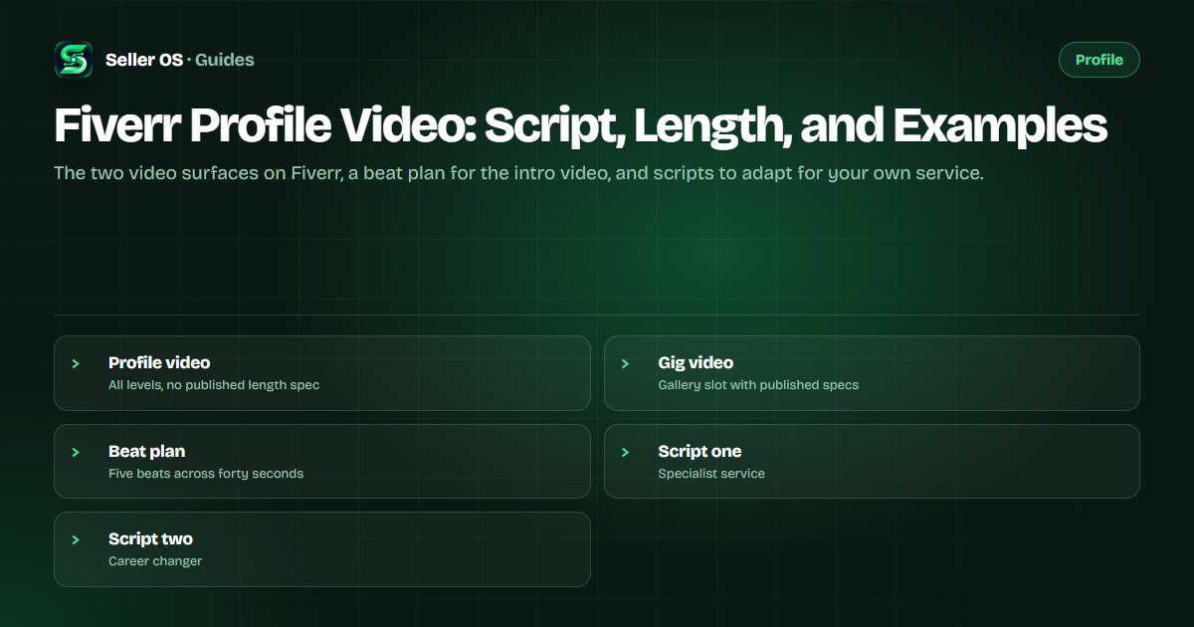Open the Guides breadcrumb link

[x=225, y=60]
